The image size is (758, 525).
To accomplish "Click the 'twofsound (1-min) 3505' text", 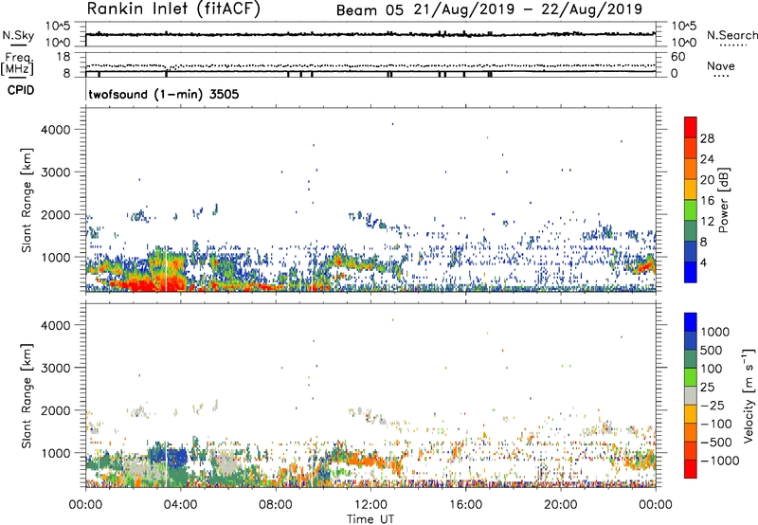I will tap(163, 94).
